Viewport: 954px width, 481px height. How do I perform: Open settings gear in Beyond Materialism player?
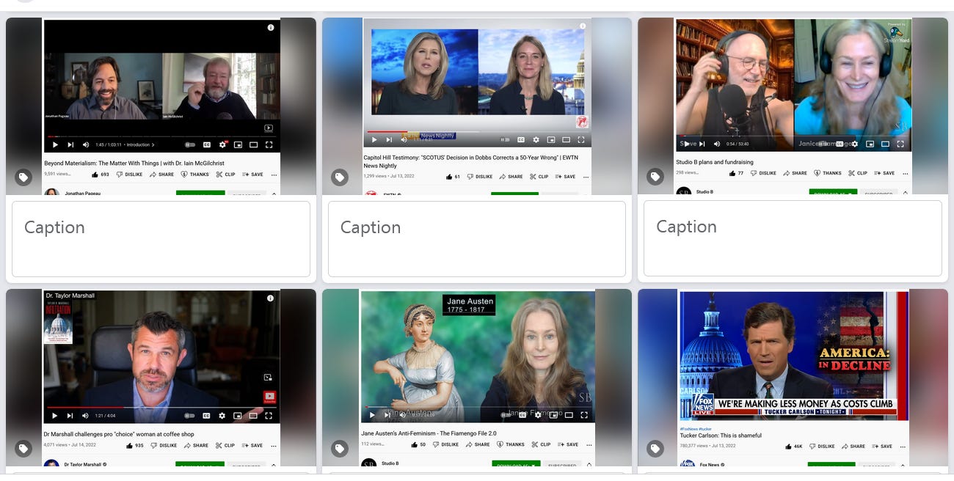(223, 144)
